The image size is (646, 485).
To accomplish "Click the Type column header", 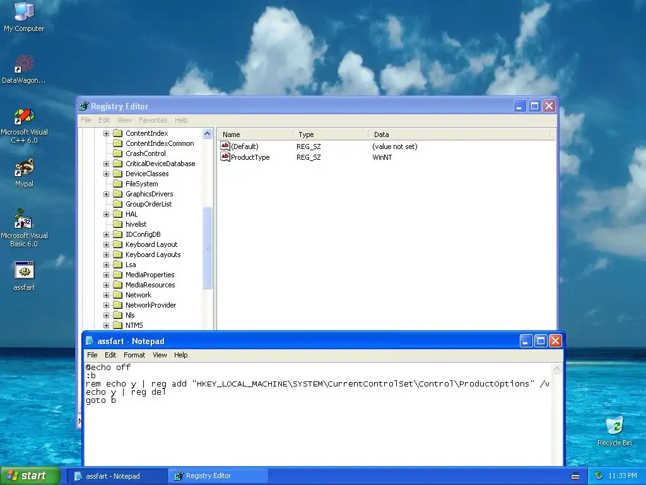I will click(x=330, y=135).
